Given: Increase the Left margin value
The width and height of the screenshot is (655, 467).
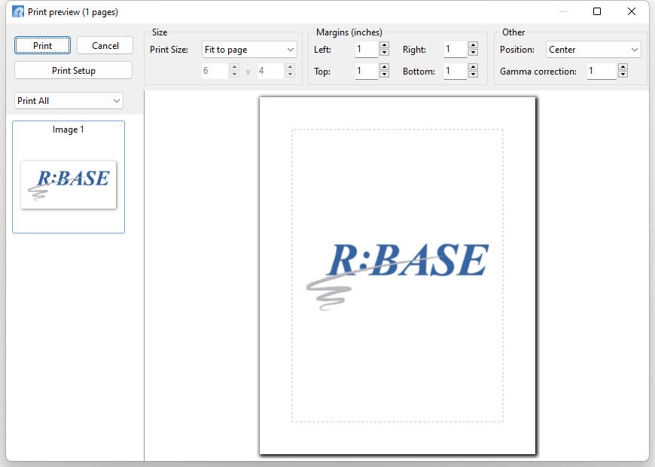Looking at the screenshot, I should [384, 45].
